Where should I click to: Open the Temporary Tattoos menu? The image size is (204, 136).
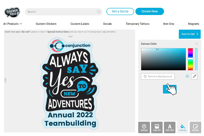(x=137, y=24)
